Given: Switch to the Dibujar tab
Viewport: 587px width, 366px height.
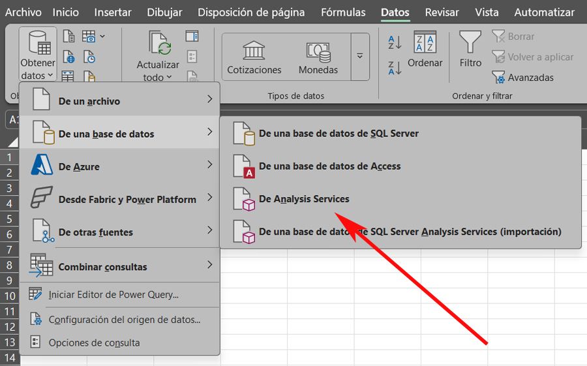Looking at the screenshot, I should pos(164,12).
